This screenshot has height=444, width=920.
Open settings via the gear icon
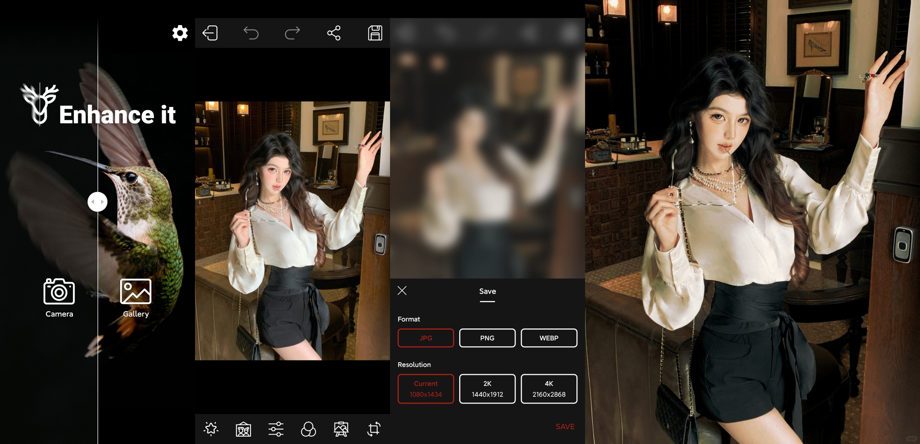pos(180,33)
